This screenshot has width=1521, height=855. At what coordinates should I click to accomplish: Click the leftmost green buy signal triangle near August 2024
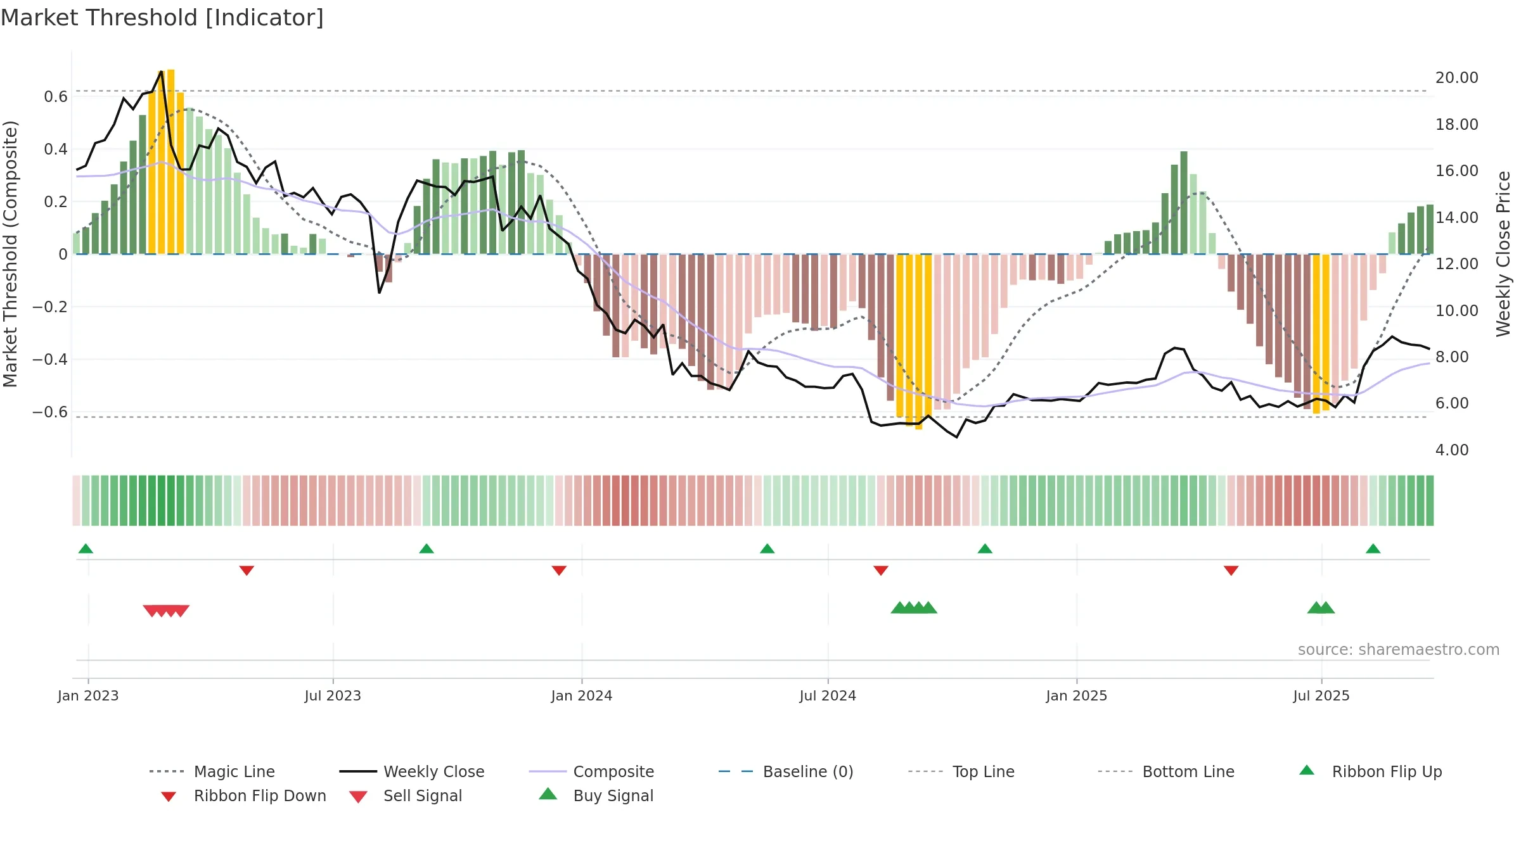(899, 607)
